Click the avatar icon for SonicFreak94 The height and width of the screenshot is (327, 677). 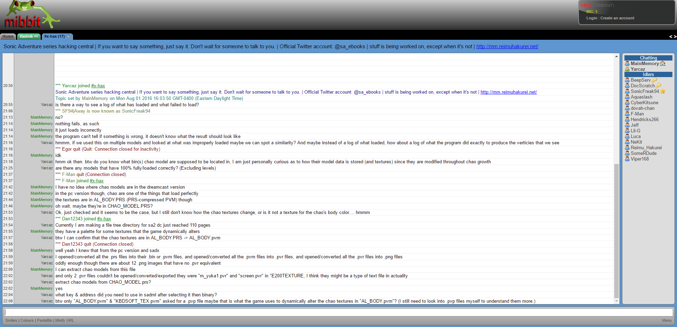(627, 92)
